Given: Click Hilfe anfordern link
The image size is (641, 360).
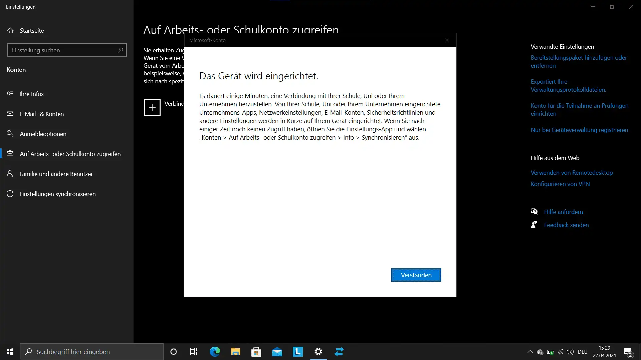Looking at the screenshot, I should (564, 212).
